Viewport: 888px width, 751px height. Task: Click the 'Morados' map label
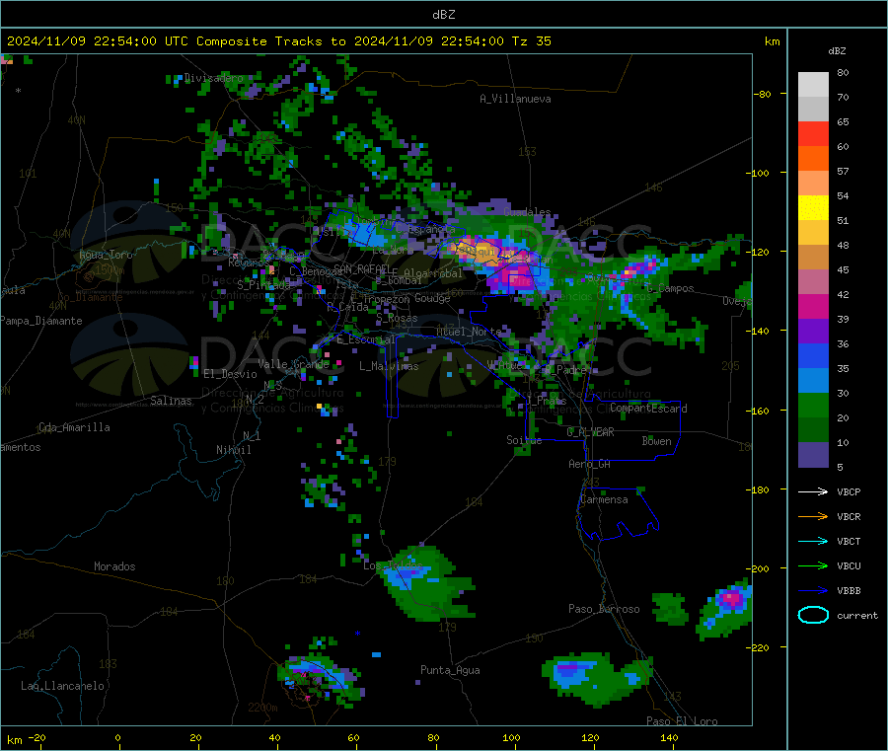[114, 566]
